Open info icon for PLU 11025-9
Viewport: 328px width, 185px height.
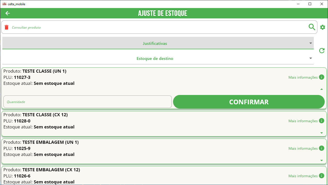point(322,148)
